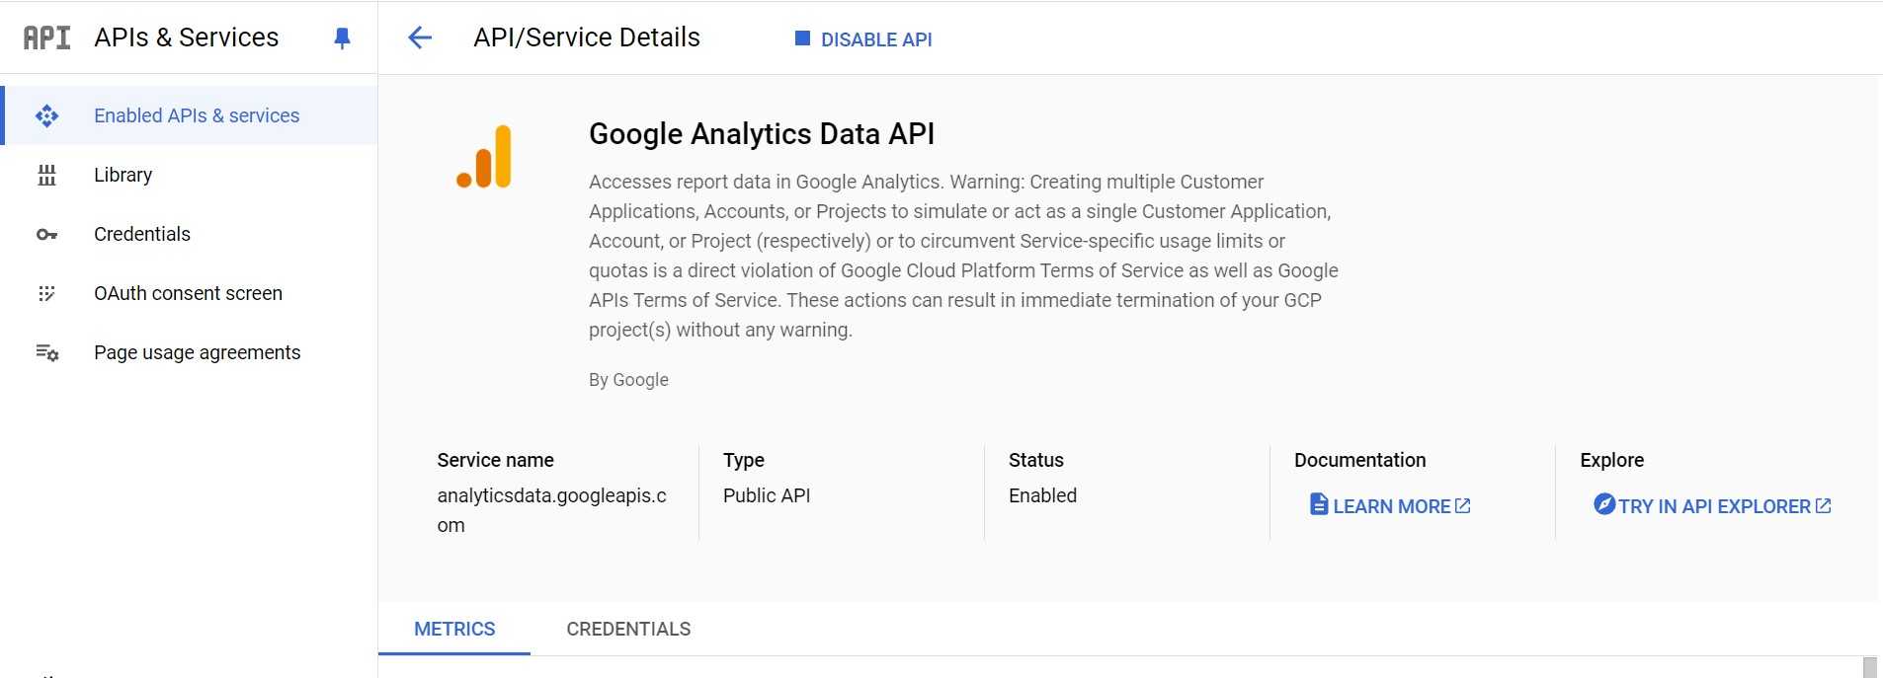
Task: Click the Library grid icon
Action: pos(46,176)
